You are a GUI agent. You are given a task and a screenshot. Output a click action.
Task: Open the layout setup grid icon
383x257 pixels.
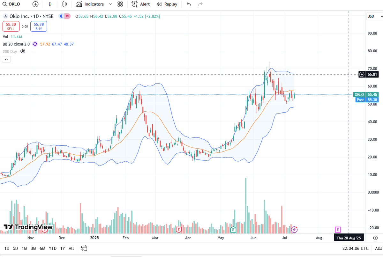(x=120, y=4)
